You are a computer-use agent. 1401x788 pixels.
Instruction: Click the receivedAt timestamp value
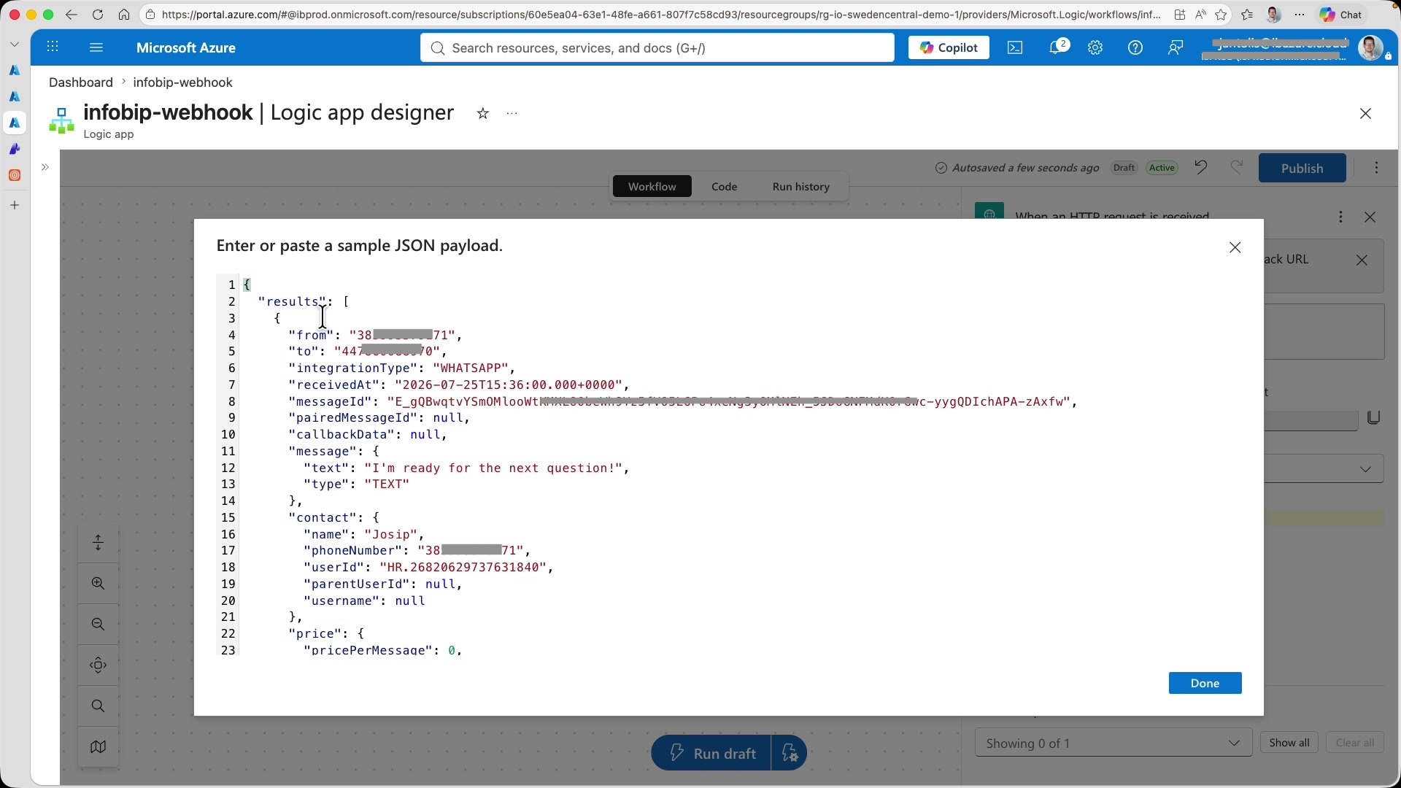(x=508, y=385)
